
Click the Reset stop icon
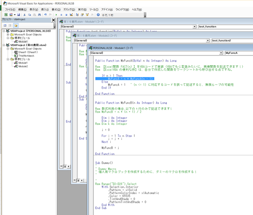pyautogui.click(x=66, y=15)
